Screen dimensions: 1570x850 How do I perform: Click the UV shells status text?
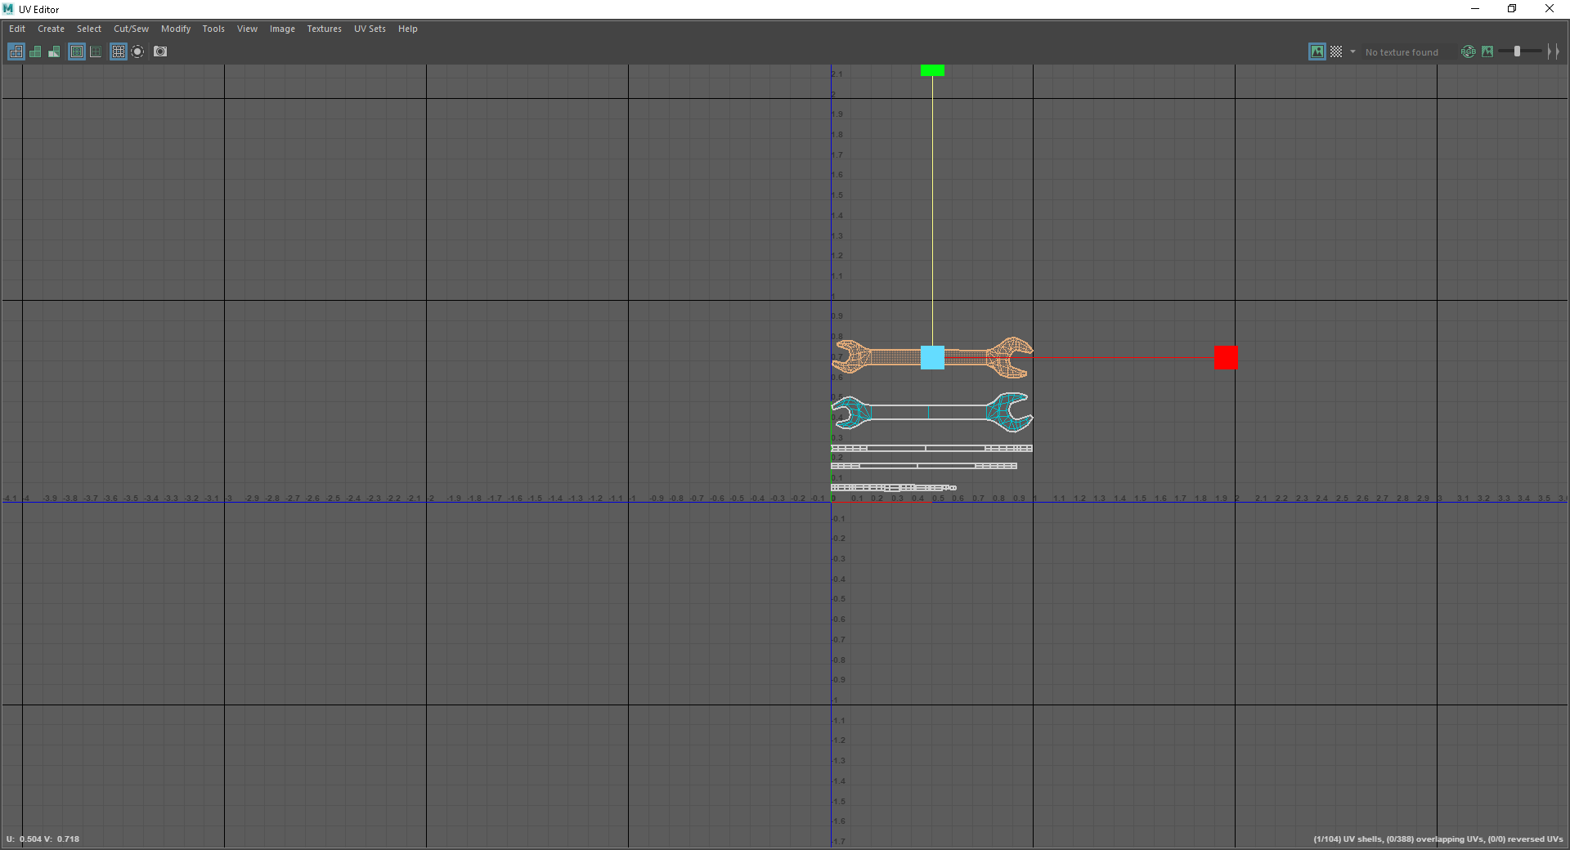coord(1438,839)
